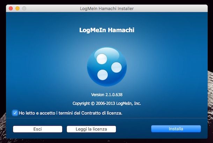Click the 'Ho letto e accetto' label

71,113
